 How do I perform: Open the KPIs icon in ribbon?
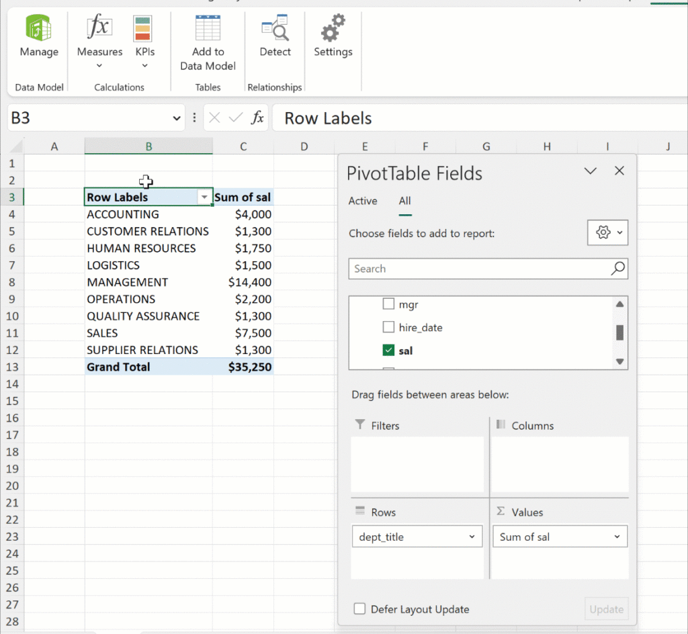[x=142, y=28]
